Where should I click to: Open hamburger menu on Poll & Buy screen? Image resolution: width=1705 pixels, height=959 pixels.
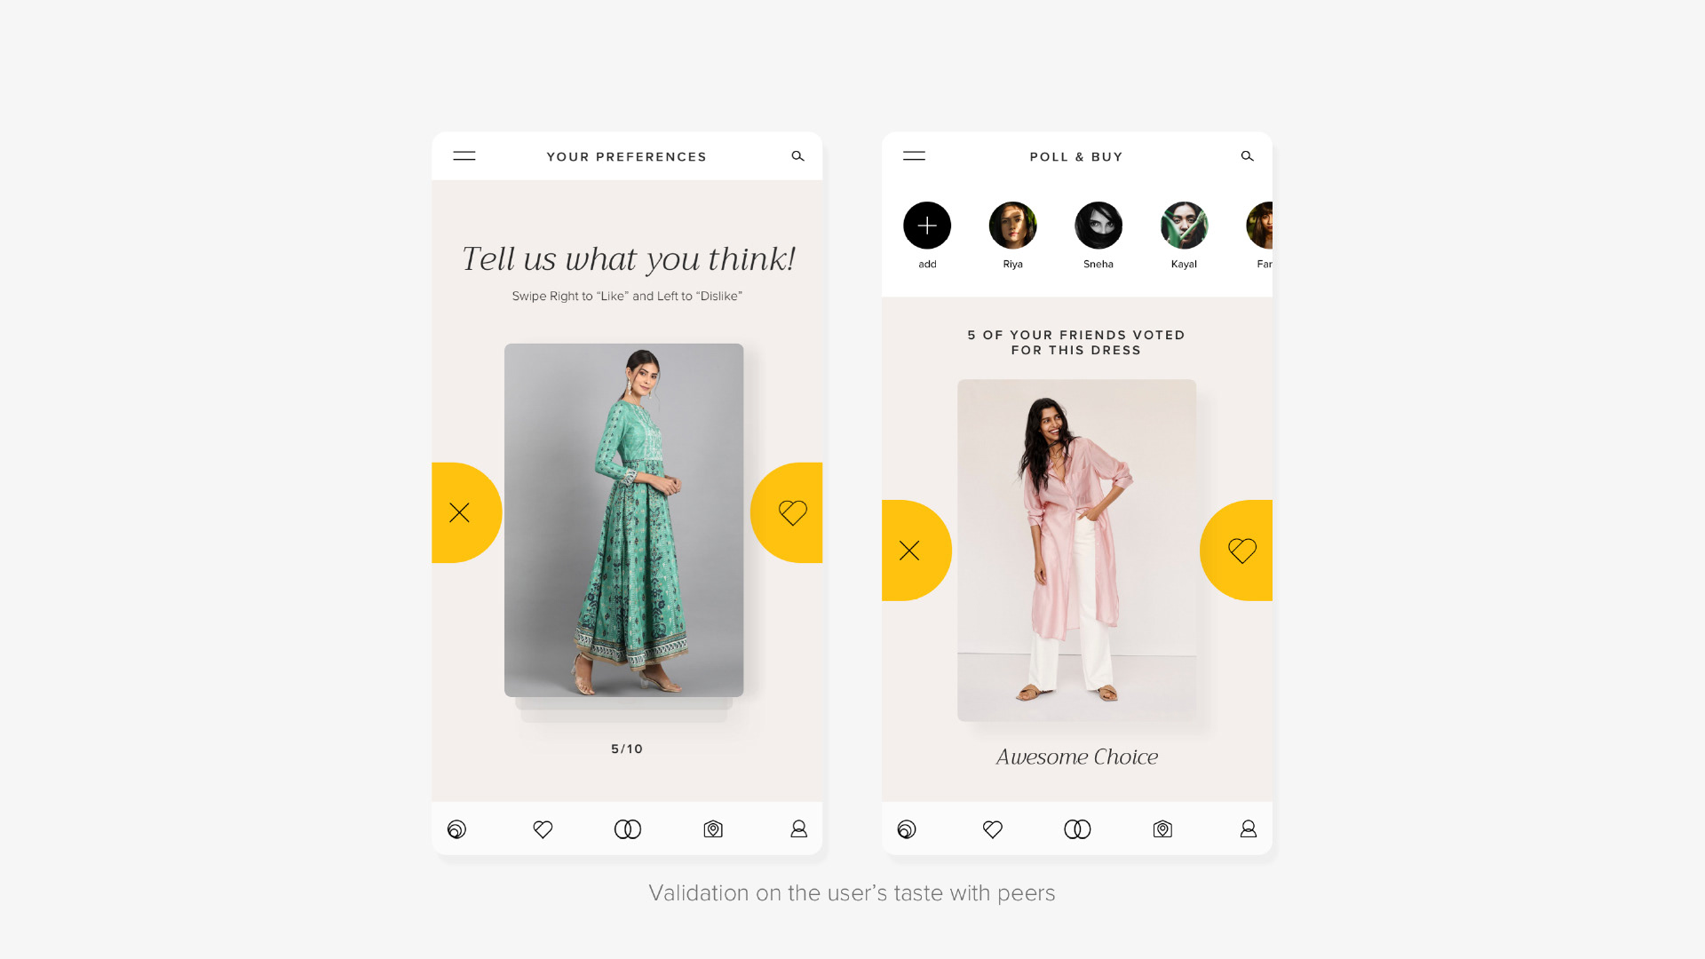(914, 156)
